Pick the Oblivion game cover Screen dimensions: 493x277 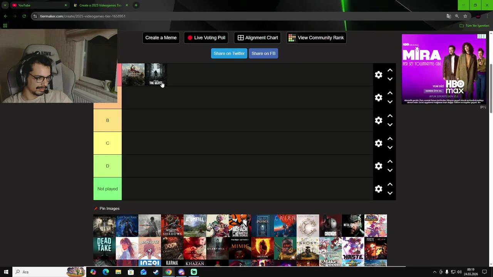pos(263,248)
